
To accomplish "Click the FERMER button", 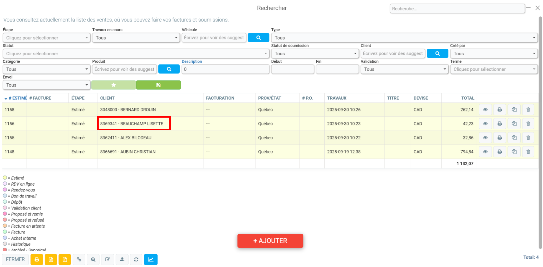I will (x=15, y=260).
